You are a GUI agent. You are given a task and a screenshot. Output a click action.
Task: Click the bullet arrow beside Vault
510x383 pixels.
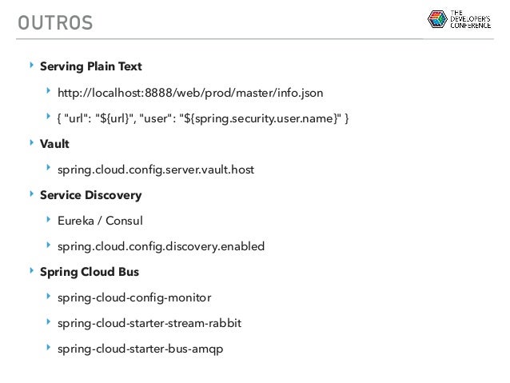pyautogui.click(x=31, y=142)
